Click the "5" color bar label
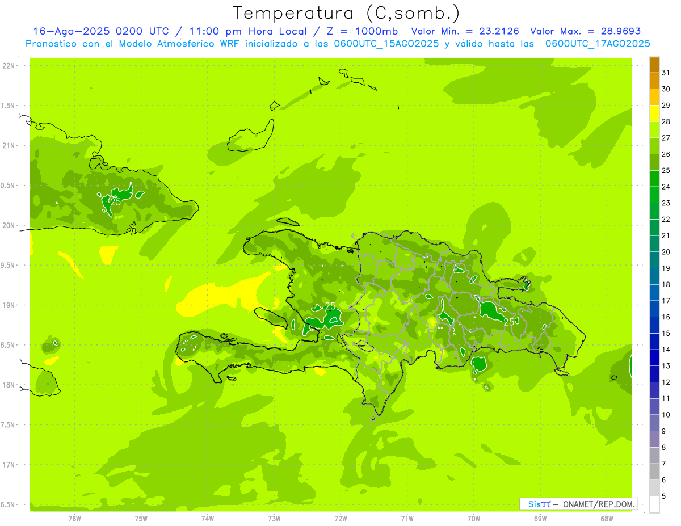Viewport: 681px width, 526px height. [x=665, y=496]
